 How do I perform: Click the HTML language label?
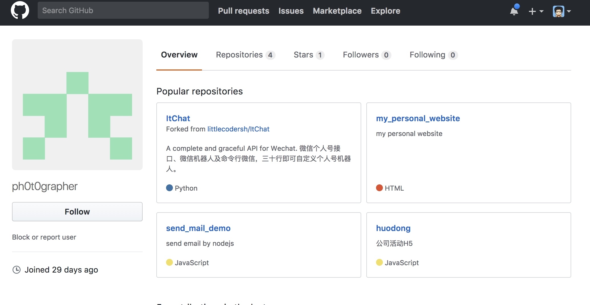click(x=394, y=188)
